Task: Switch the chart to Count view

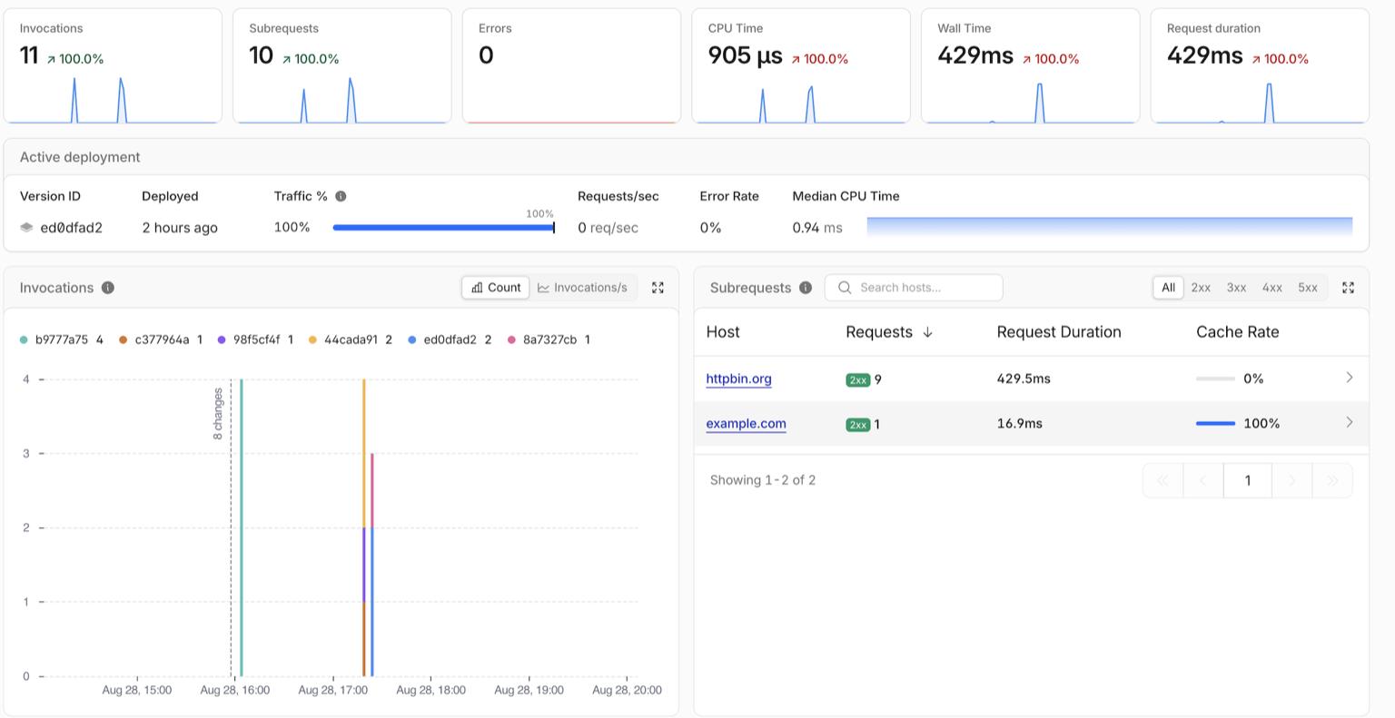Action: click(x=496, y=288)
